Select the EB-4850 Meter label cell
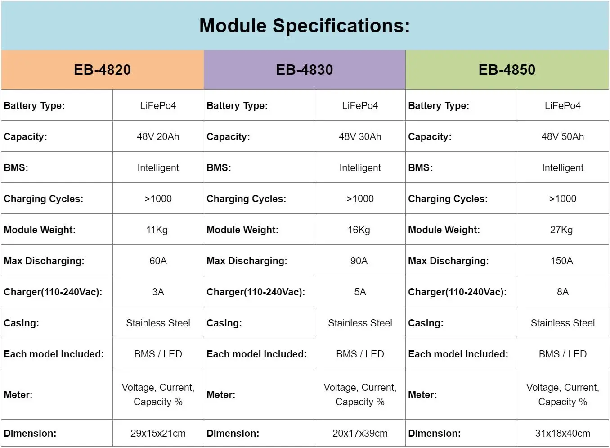 (422, 394)
